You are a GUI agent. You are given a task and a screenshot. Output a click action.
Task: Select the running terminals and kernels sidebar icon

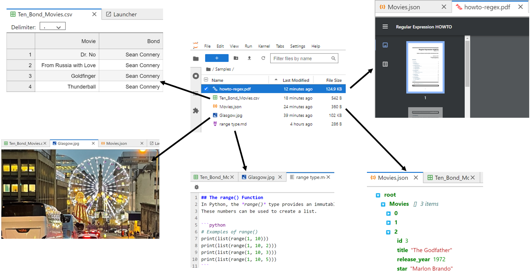click(x=195, y=75)
